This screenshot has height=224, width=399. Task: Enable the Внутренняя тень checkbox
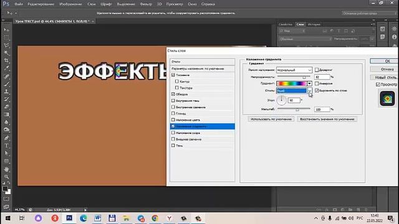173,101
